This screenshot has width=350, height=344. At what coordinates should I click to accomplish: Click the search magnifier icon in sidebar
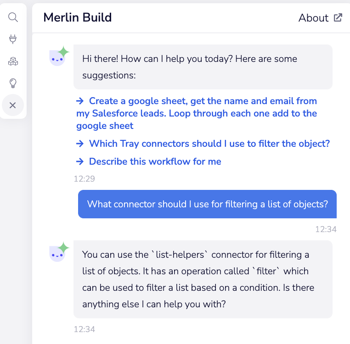13,17
